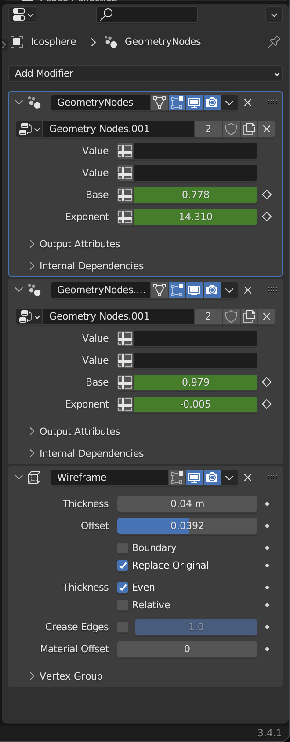Image resolution: width=290 pixels, height=742 pixels.
Task: Toggle render display for the Wireframe modifier
Action: pyautogui.click(x=212, y=478)
